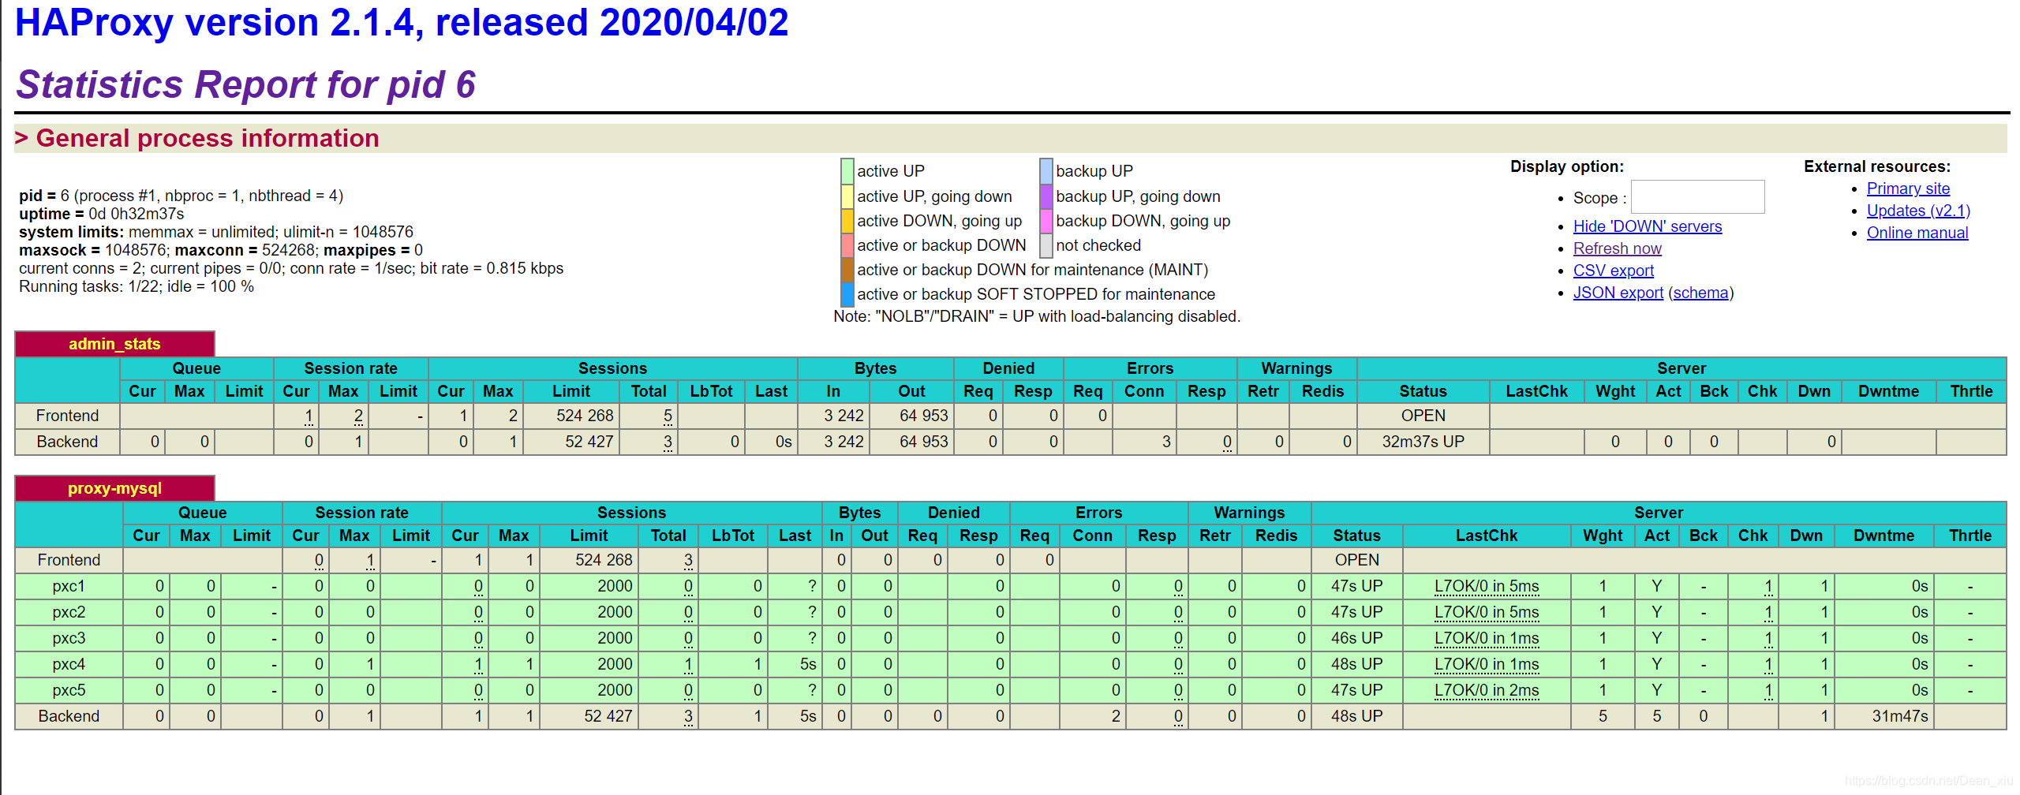Select the pxc1 server row name
Image resolution: width=2020 pixels, height=795 pixels.
click(69, 586)
